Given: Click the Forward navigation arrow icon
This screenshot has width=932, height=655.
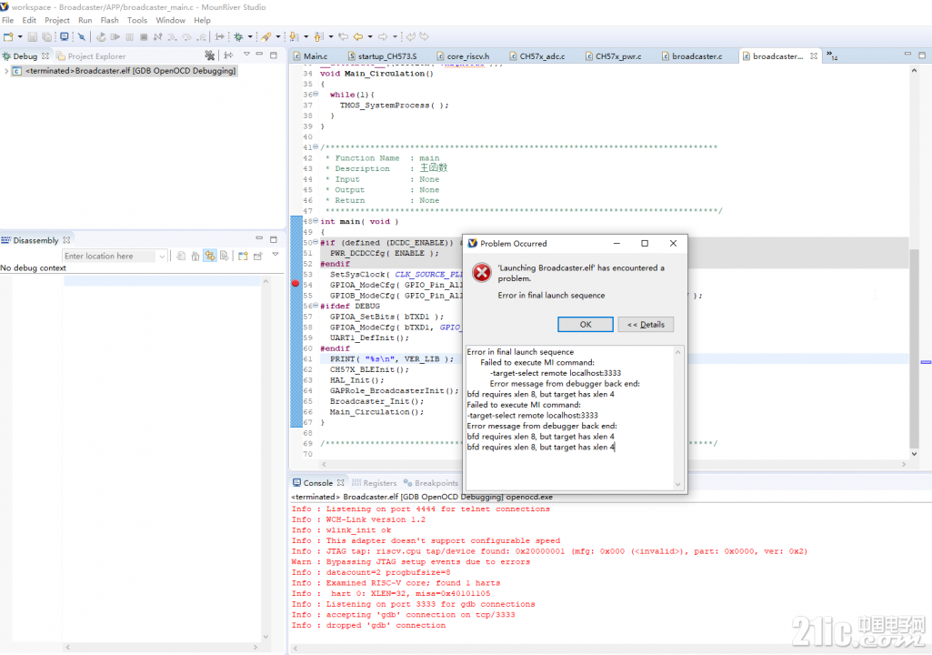Looking at the screenshot, I should (x=383, y=37).
